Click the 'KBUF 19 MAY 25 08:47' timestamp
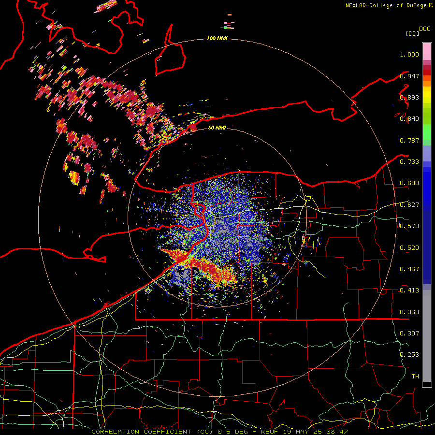 click(x=304, y=432)
